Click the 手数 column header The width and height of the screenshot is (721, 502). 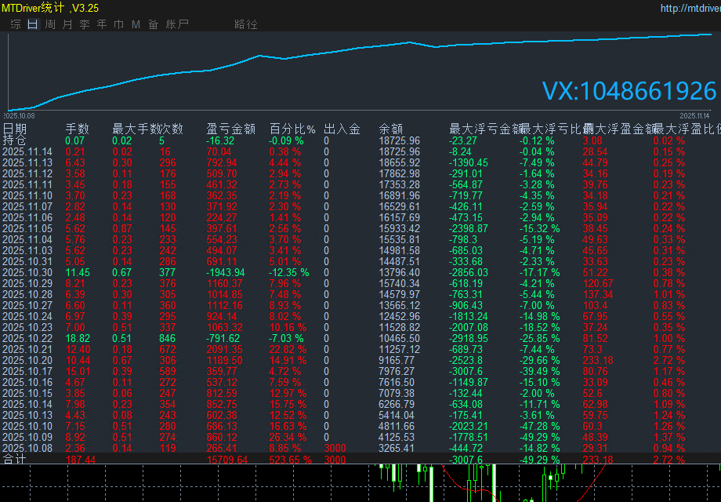(x=77, y=129)
